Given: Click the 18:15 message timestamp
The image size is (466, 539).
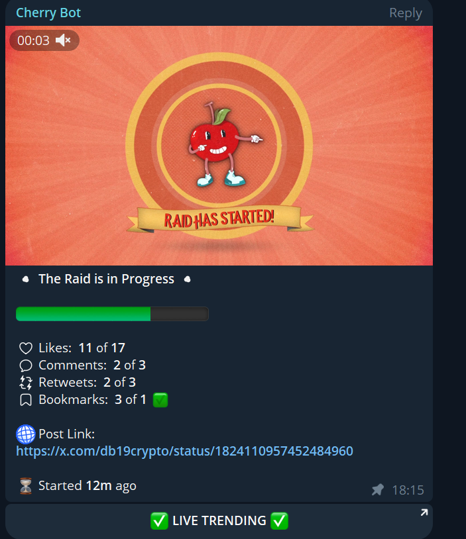Looking at the screenshot, I should (x=408, y=490).
